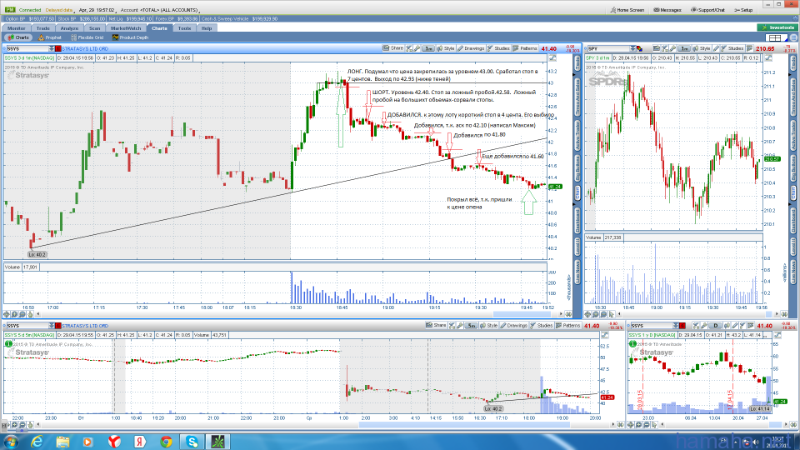
Task: Switch to the MarketWatch tab
Action: [x=126, y=28]
